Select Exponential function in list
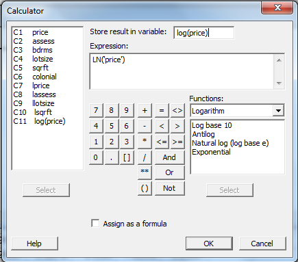The height and width of the screenshot is (262, 298). (211, 152)
